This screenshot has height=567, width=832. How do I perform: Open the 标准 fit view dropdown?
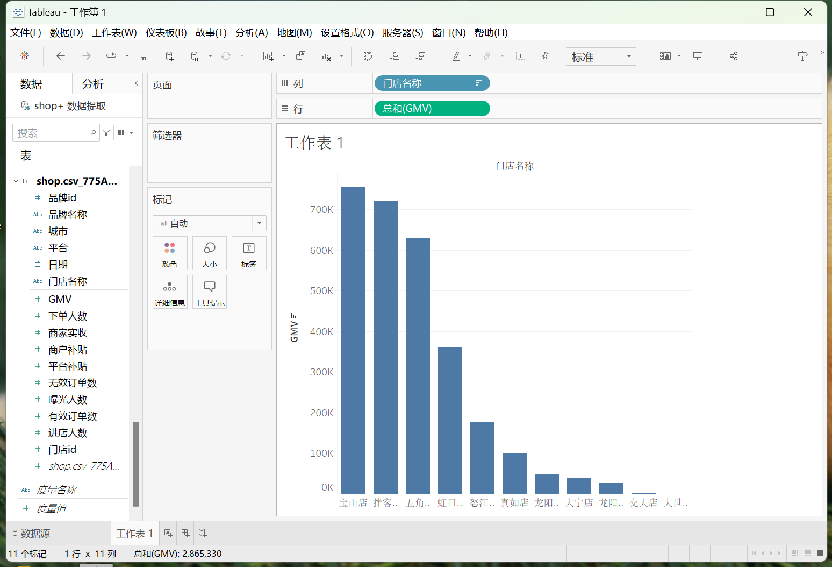tap(601, 56)
